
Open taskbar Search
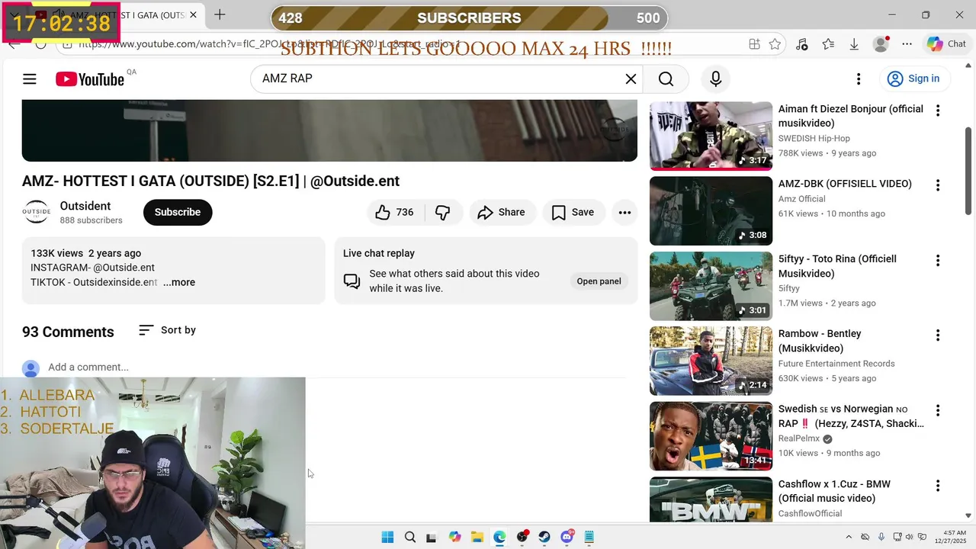pos(410,537)
